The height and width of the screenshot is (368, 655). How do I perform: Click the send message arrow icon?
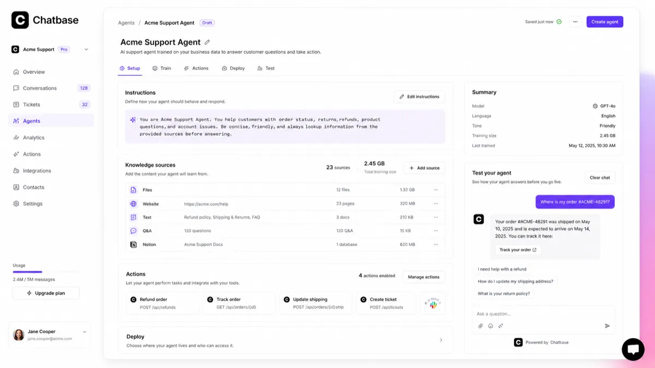[x=607, y=326]
